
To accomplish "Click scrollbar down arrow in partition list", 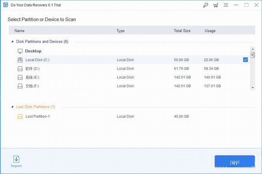I will [253, 88].
